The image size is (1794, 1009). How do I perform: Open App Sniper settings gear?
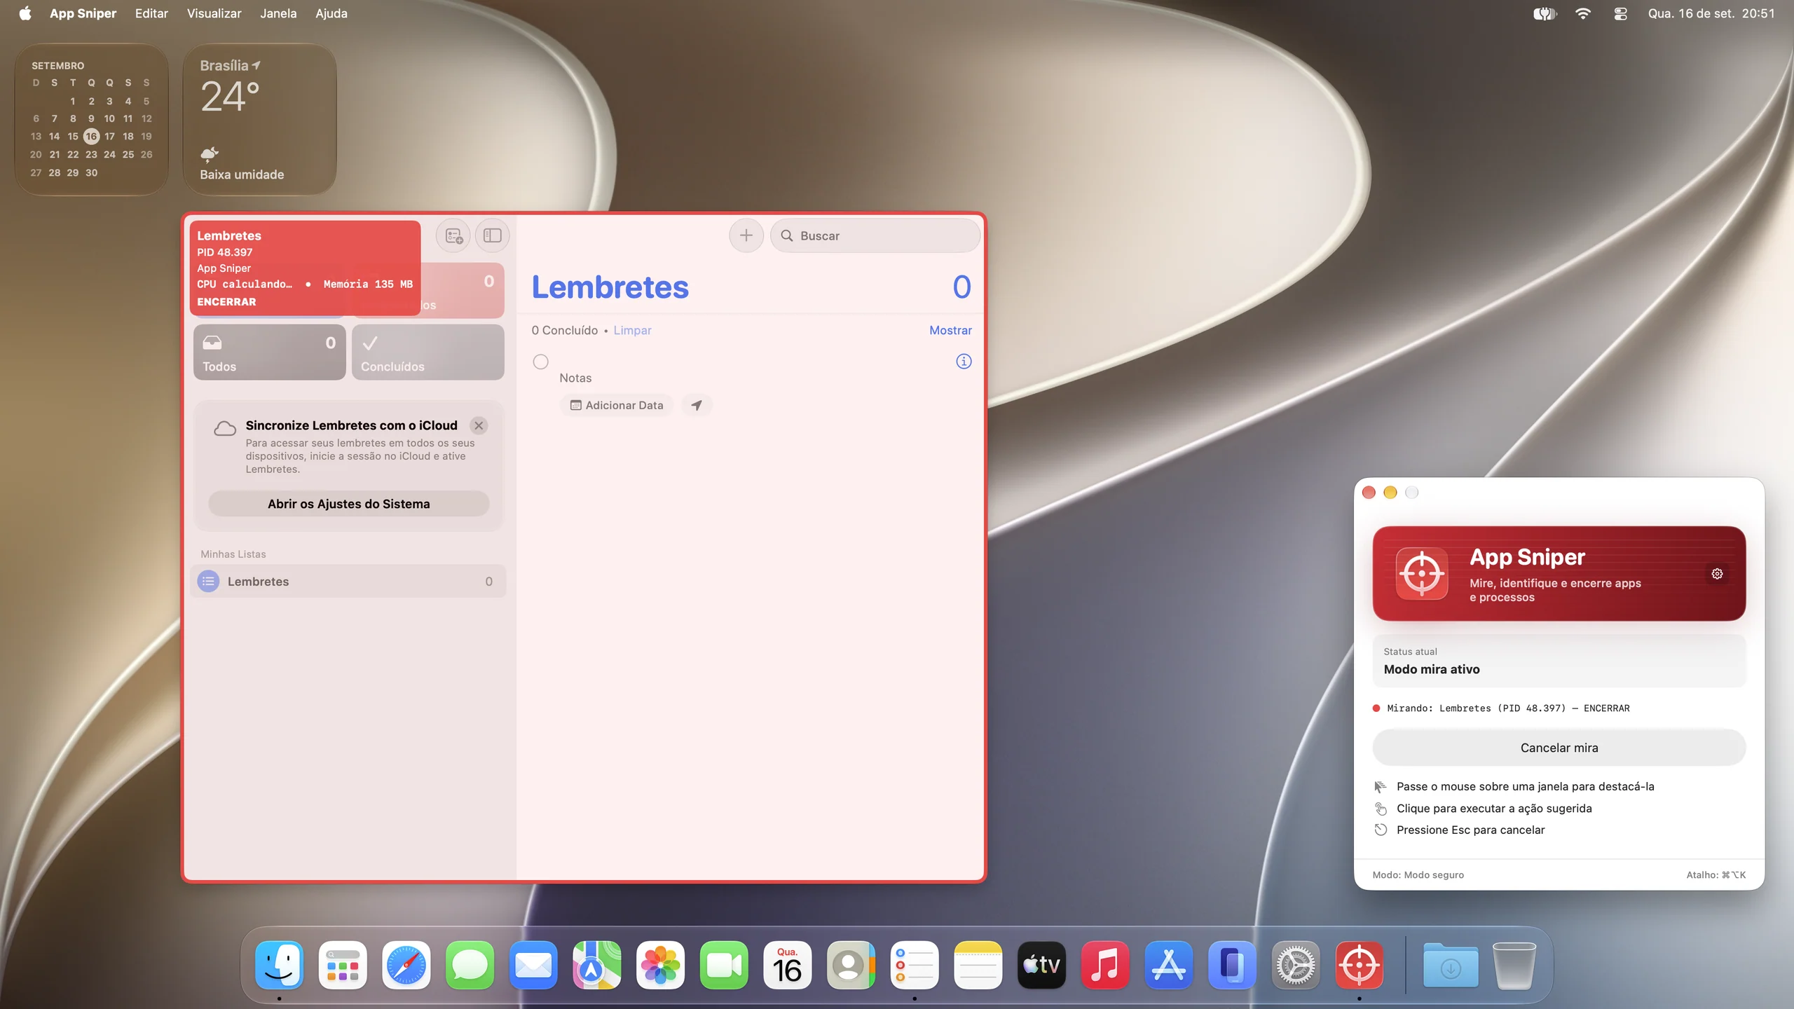click(1717, 574)
